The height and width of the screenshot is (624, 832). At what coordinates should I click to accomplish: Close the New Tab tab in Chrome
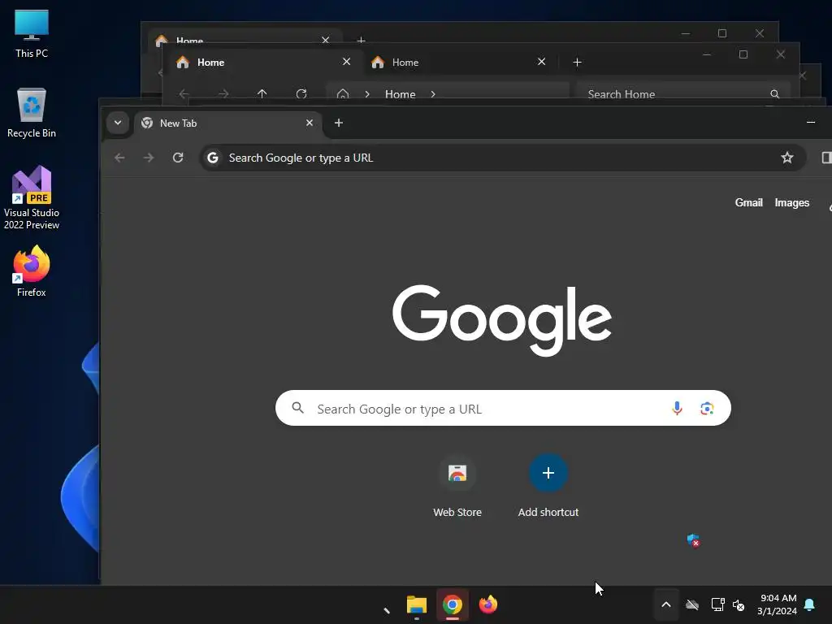tap(310, 123)
